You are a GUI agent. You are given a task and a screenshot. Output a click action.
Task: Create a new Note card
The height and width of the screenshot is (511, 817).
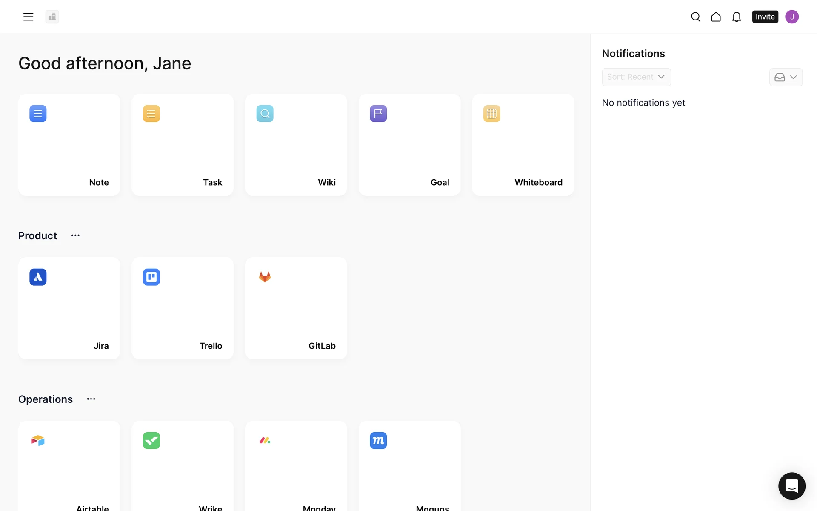(69, 145)
